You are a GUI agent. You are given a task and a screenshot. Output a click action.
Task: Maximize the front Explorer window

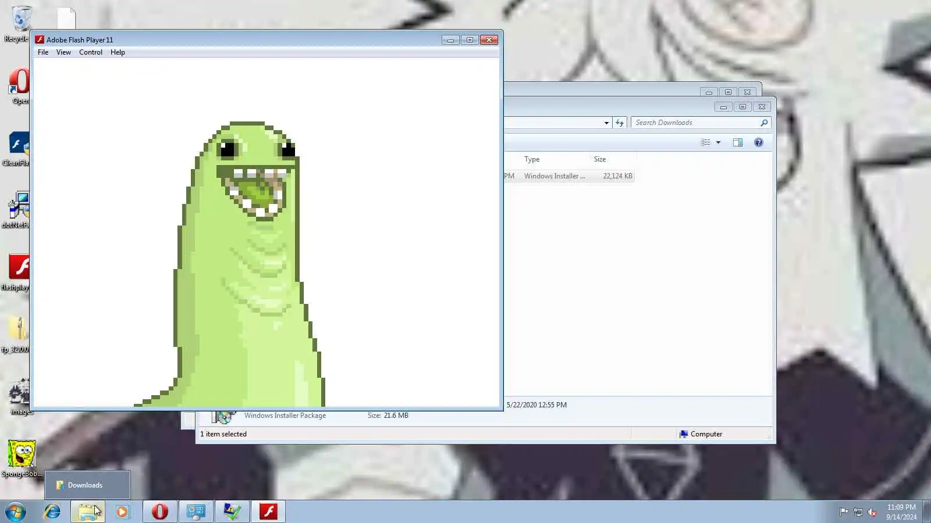[x=742, y=107]
